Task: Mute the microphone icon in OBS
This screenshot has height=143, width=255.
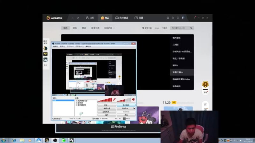Action: 114,99
